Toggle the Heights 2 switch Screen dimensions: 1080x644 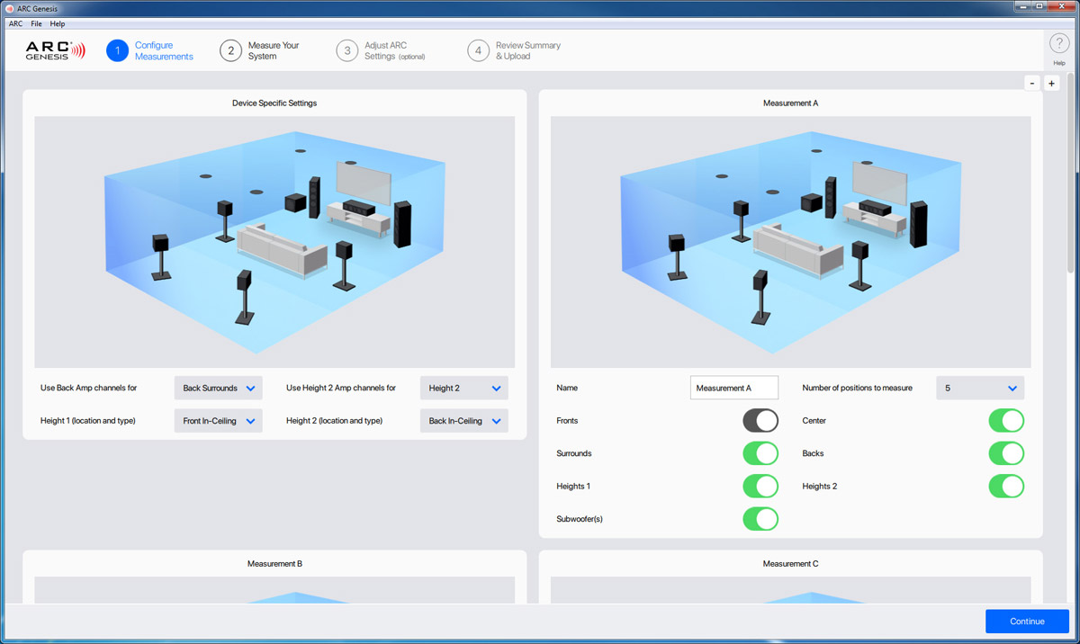1006,487
